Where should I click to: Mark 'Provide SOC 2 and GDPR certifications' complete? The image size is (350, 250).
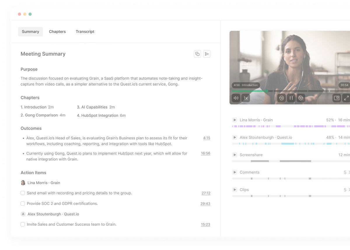tap(22, 203)
